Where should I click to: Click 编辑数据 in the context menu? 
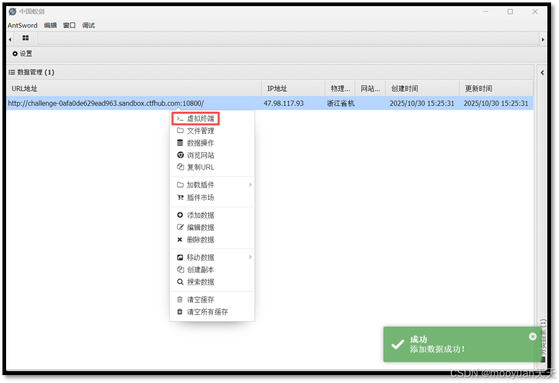200,227
